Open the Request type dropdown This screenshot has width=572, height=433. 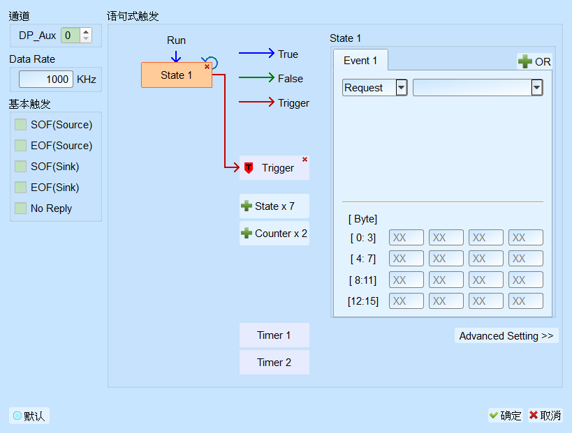point(402,87)
